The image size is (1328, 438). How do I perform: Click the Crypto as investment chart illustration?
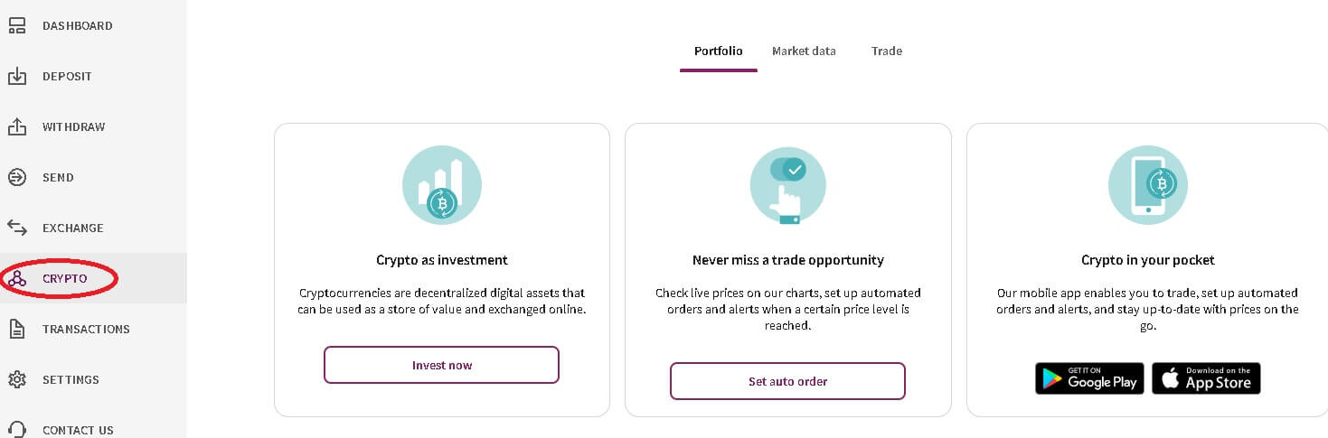click(441, 185)
